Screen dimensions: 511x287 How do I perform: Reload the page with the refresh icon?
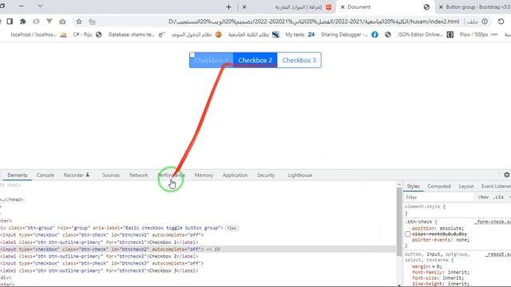pyautogui.click(x=501, y=22)
